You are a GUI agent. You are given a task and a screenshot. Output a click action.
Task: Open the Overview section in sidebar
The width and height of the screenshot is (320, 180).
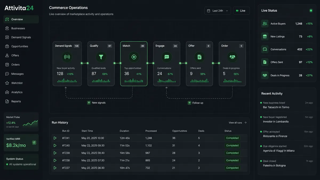(21, 19)
